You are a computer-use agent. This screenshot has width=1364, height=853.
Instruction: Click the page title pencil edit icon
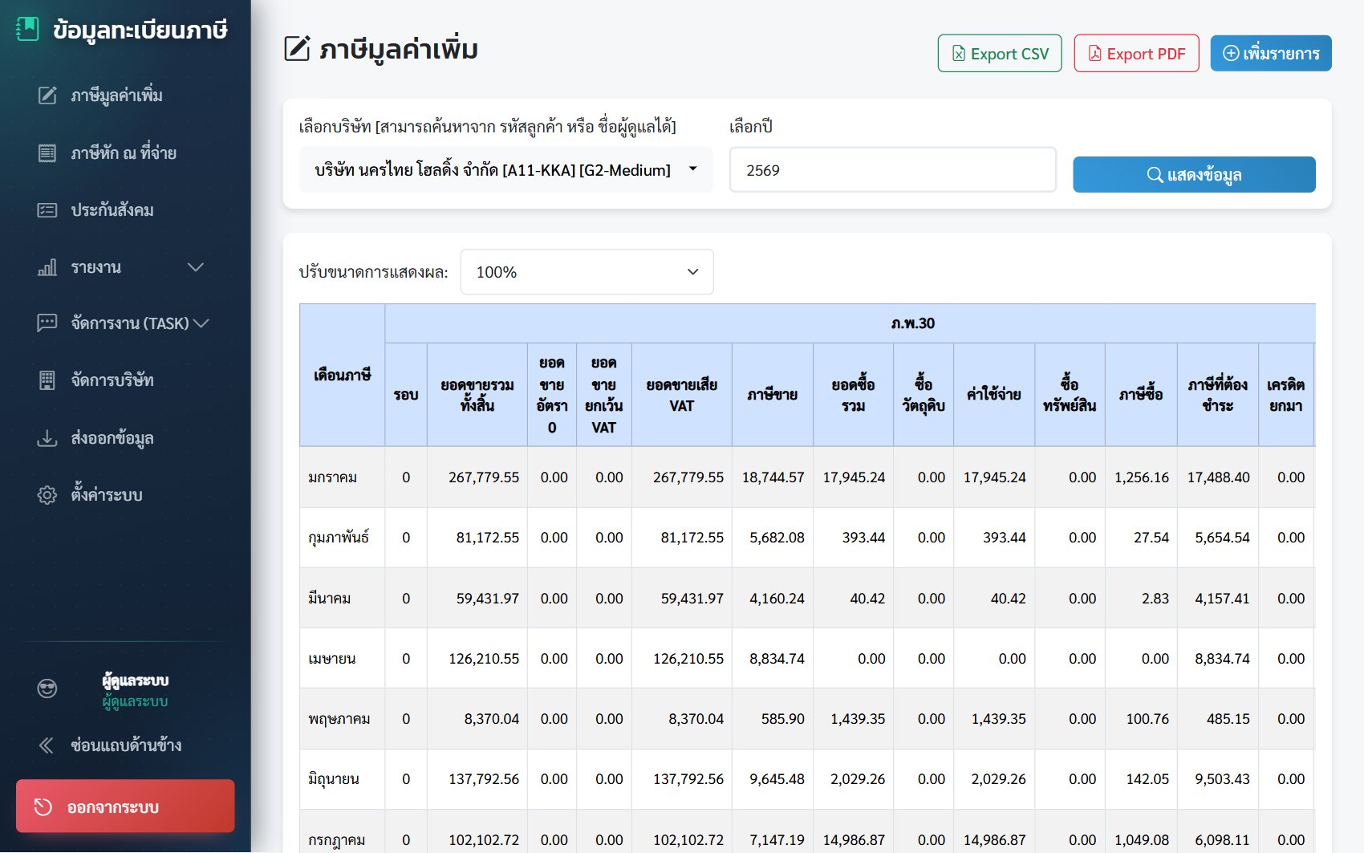tap(297, 49)
